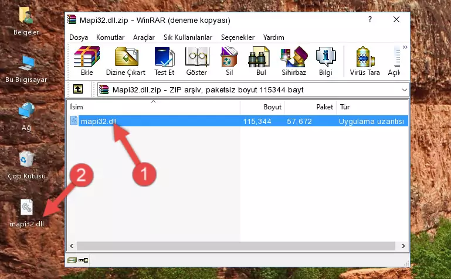This screenshot has height=279, width=451.
Task: Click horizontal scrollbar left arrow
Action: point(72,246)
